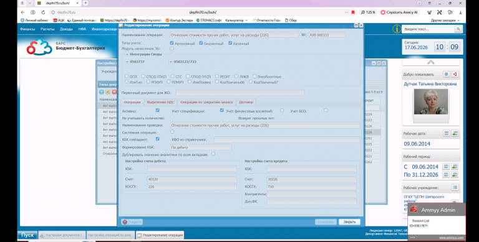479x242 pixels.
Task: Open the Финансы menu
Action: pos(27,29)
